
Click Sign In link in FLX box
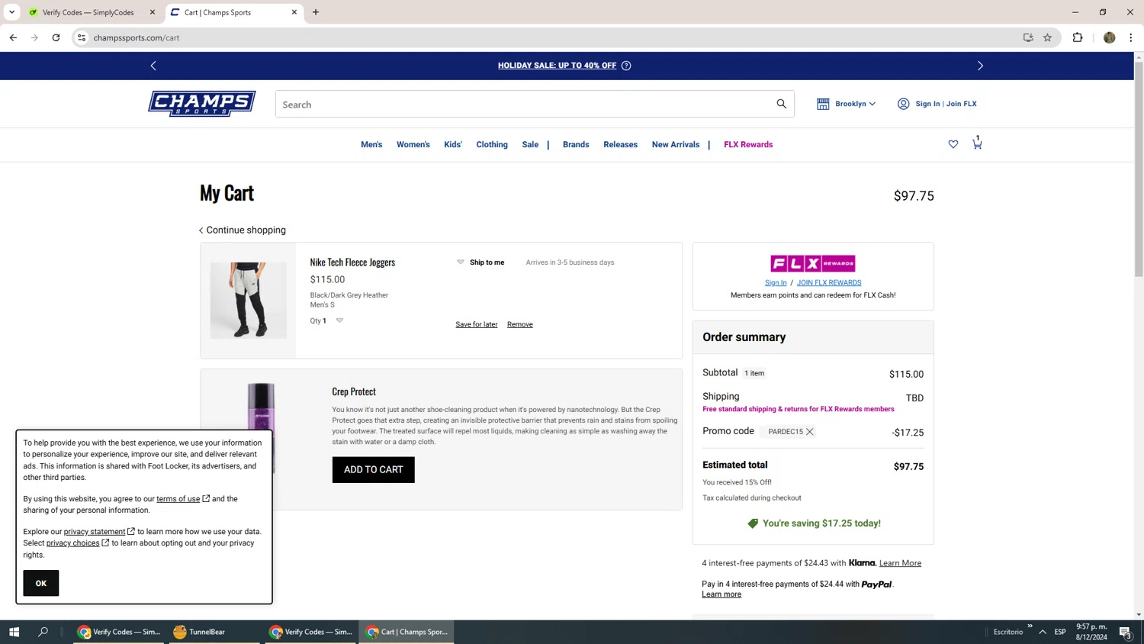pos(776,282)
